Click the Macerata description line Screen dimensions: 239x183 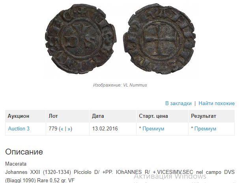click(16, 164)
